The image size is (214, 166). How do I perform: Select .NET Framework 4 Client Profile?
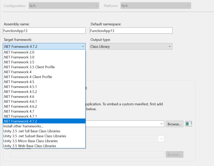click(x=44, y=77)
